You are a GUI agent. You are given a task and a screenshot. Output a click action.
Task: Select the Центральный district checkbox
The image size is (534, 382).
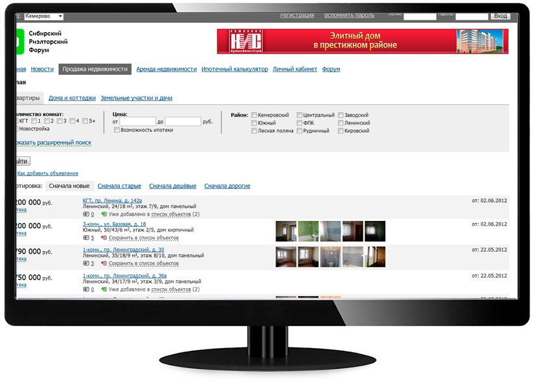pyautogui.click(x=300, y=115)
